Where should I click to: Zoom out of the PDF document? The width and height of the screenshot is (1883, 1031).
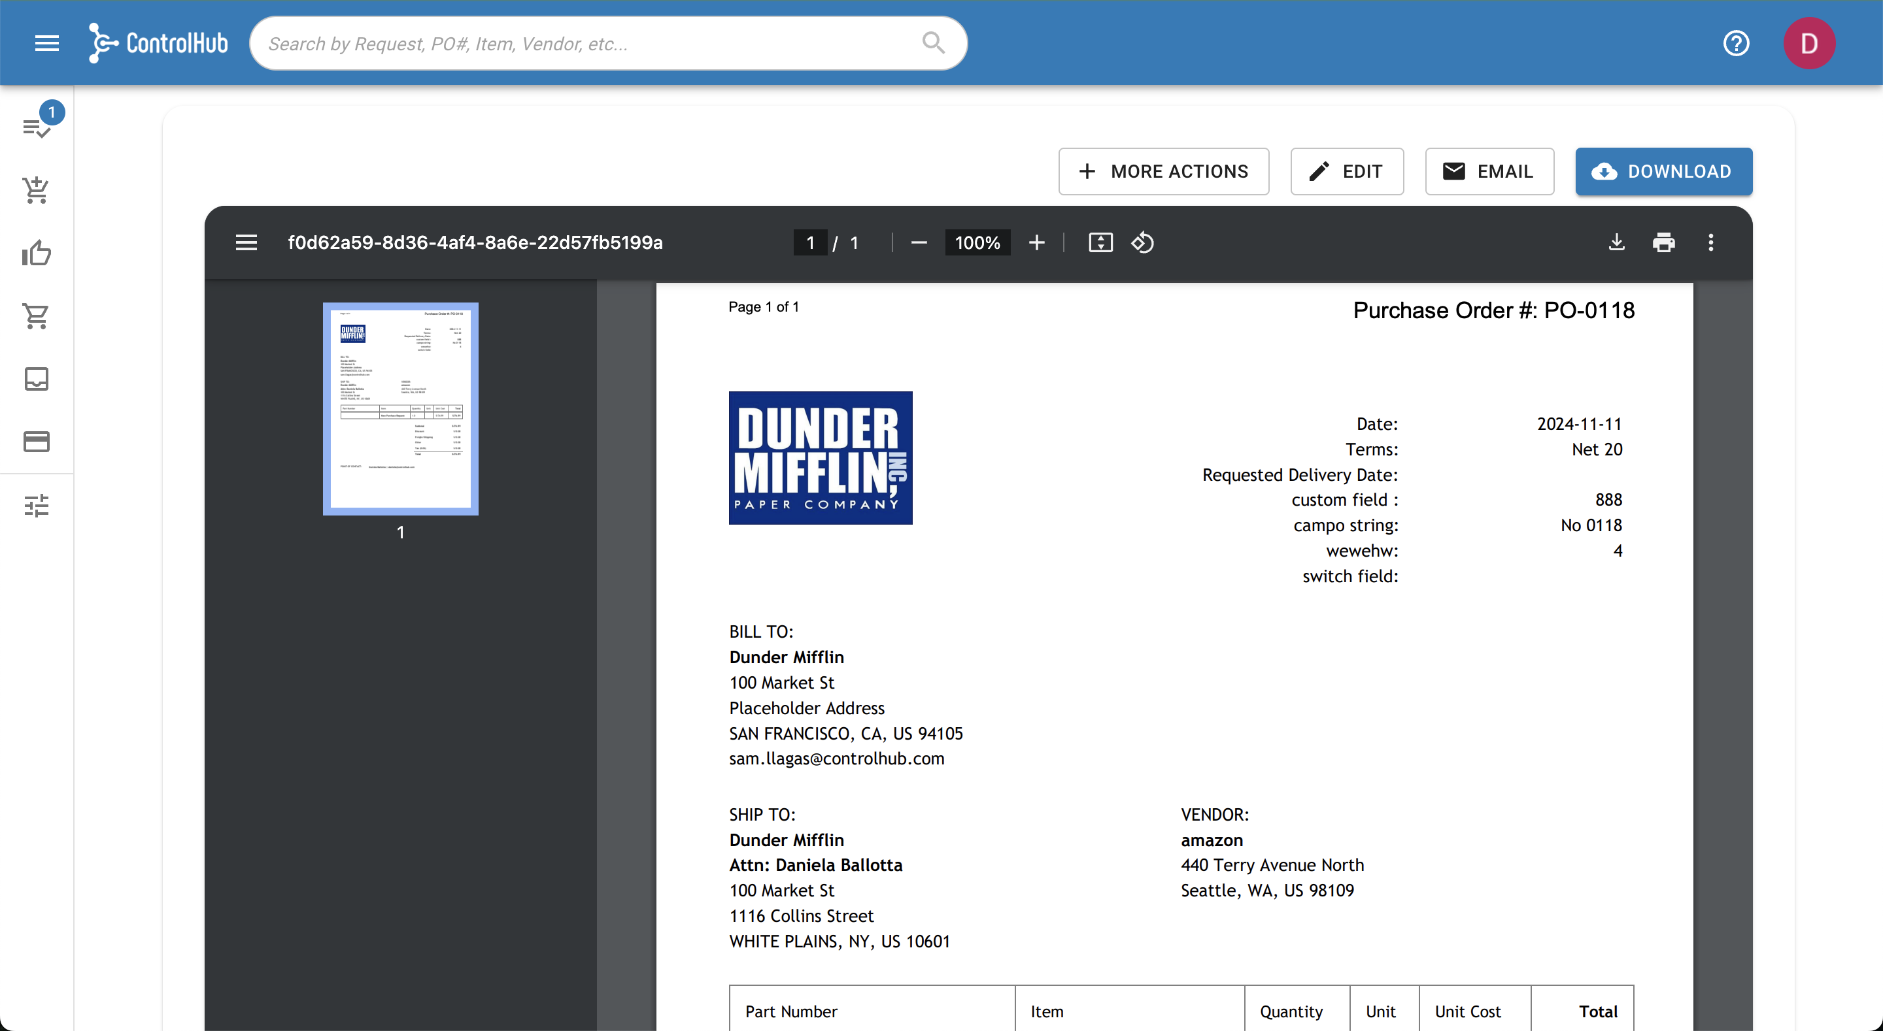[x=919, y=242]
